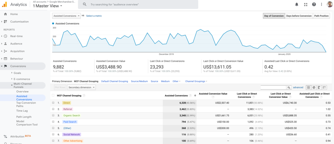This screenshot has width=334, height=144.
Task: Switch to performance bar view
Action: 319,87
